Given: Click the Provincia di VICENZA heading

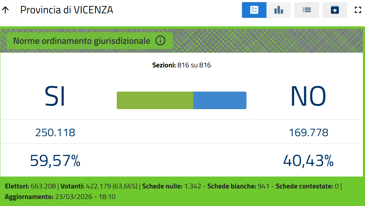Looking at the screenshot, I should (x=67, y=10).
